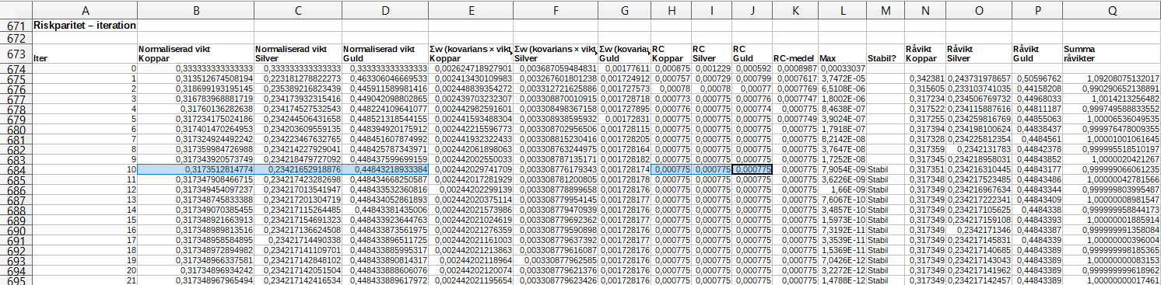Click cell 0,448433889617972 in row 695
Image resolution: width=1161 pixels, height=285 pixels.
click(x=385, y=280)
